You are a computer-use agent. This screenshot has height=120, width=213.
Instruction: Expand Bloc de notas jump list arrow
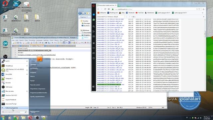coord(27,91)
